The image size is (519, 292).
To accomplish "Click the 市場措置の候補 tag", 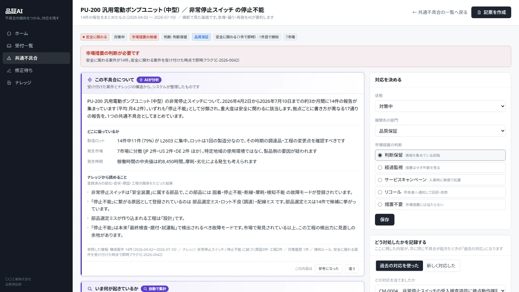I will [144, 37].
